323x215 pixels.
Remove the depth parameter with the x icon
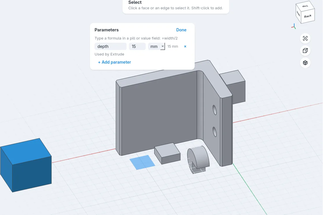coord(185,46)
